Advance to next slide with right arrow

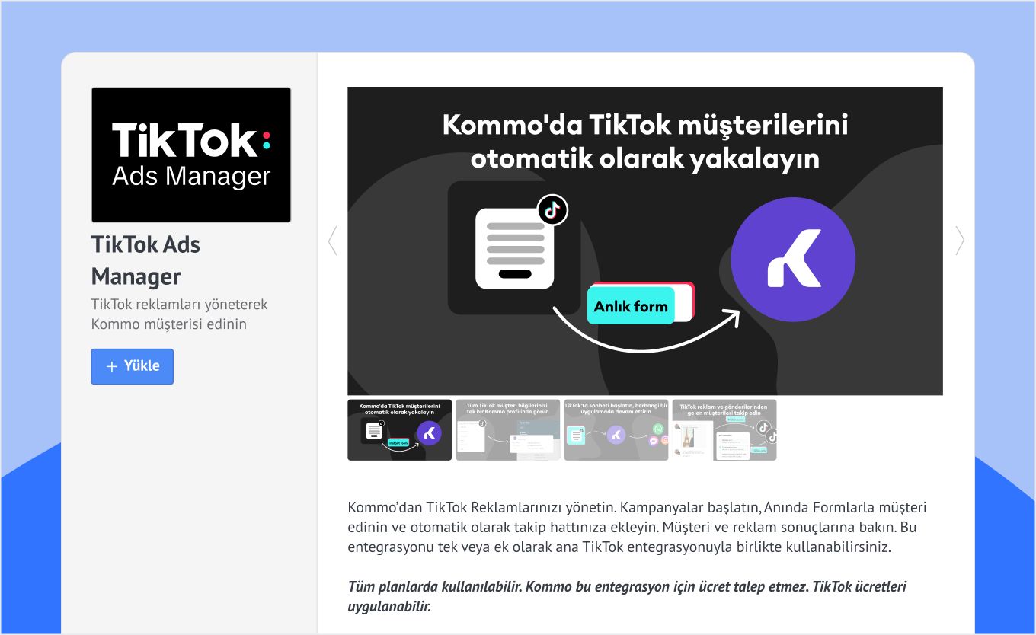[959, 241]
